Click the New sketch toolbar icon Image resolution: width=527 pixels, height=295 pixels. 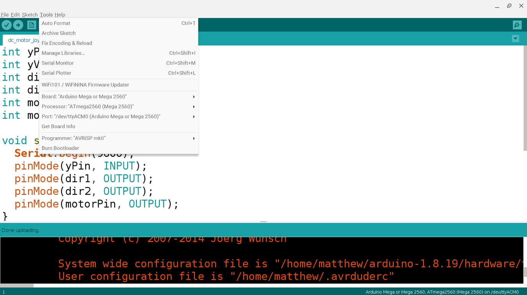coord(31,25)
